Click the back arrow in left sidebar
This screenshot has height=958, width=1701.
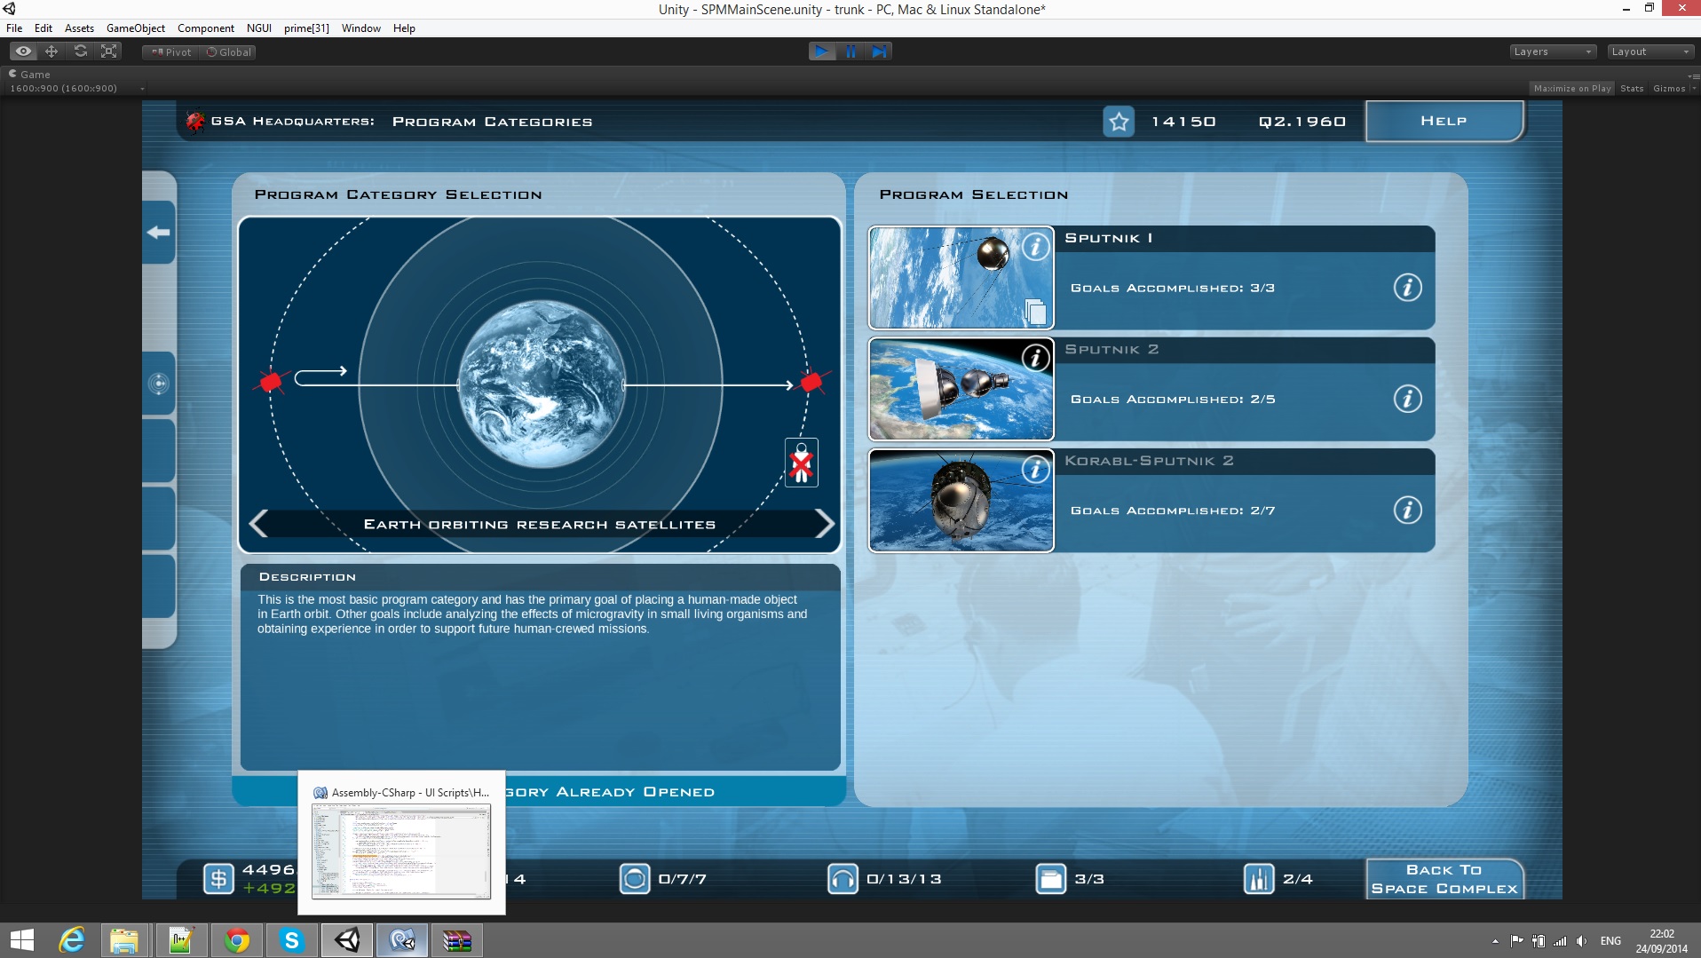point(159,233)
